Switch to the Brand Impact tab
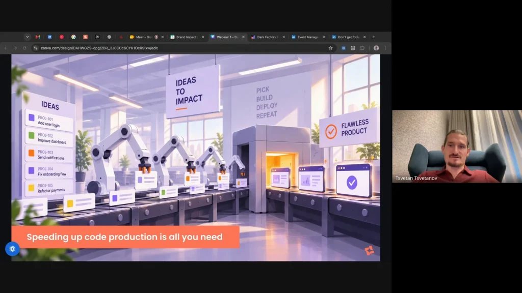The height and width of the screenshot is (293, 522). (187, 37)
